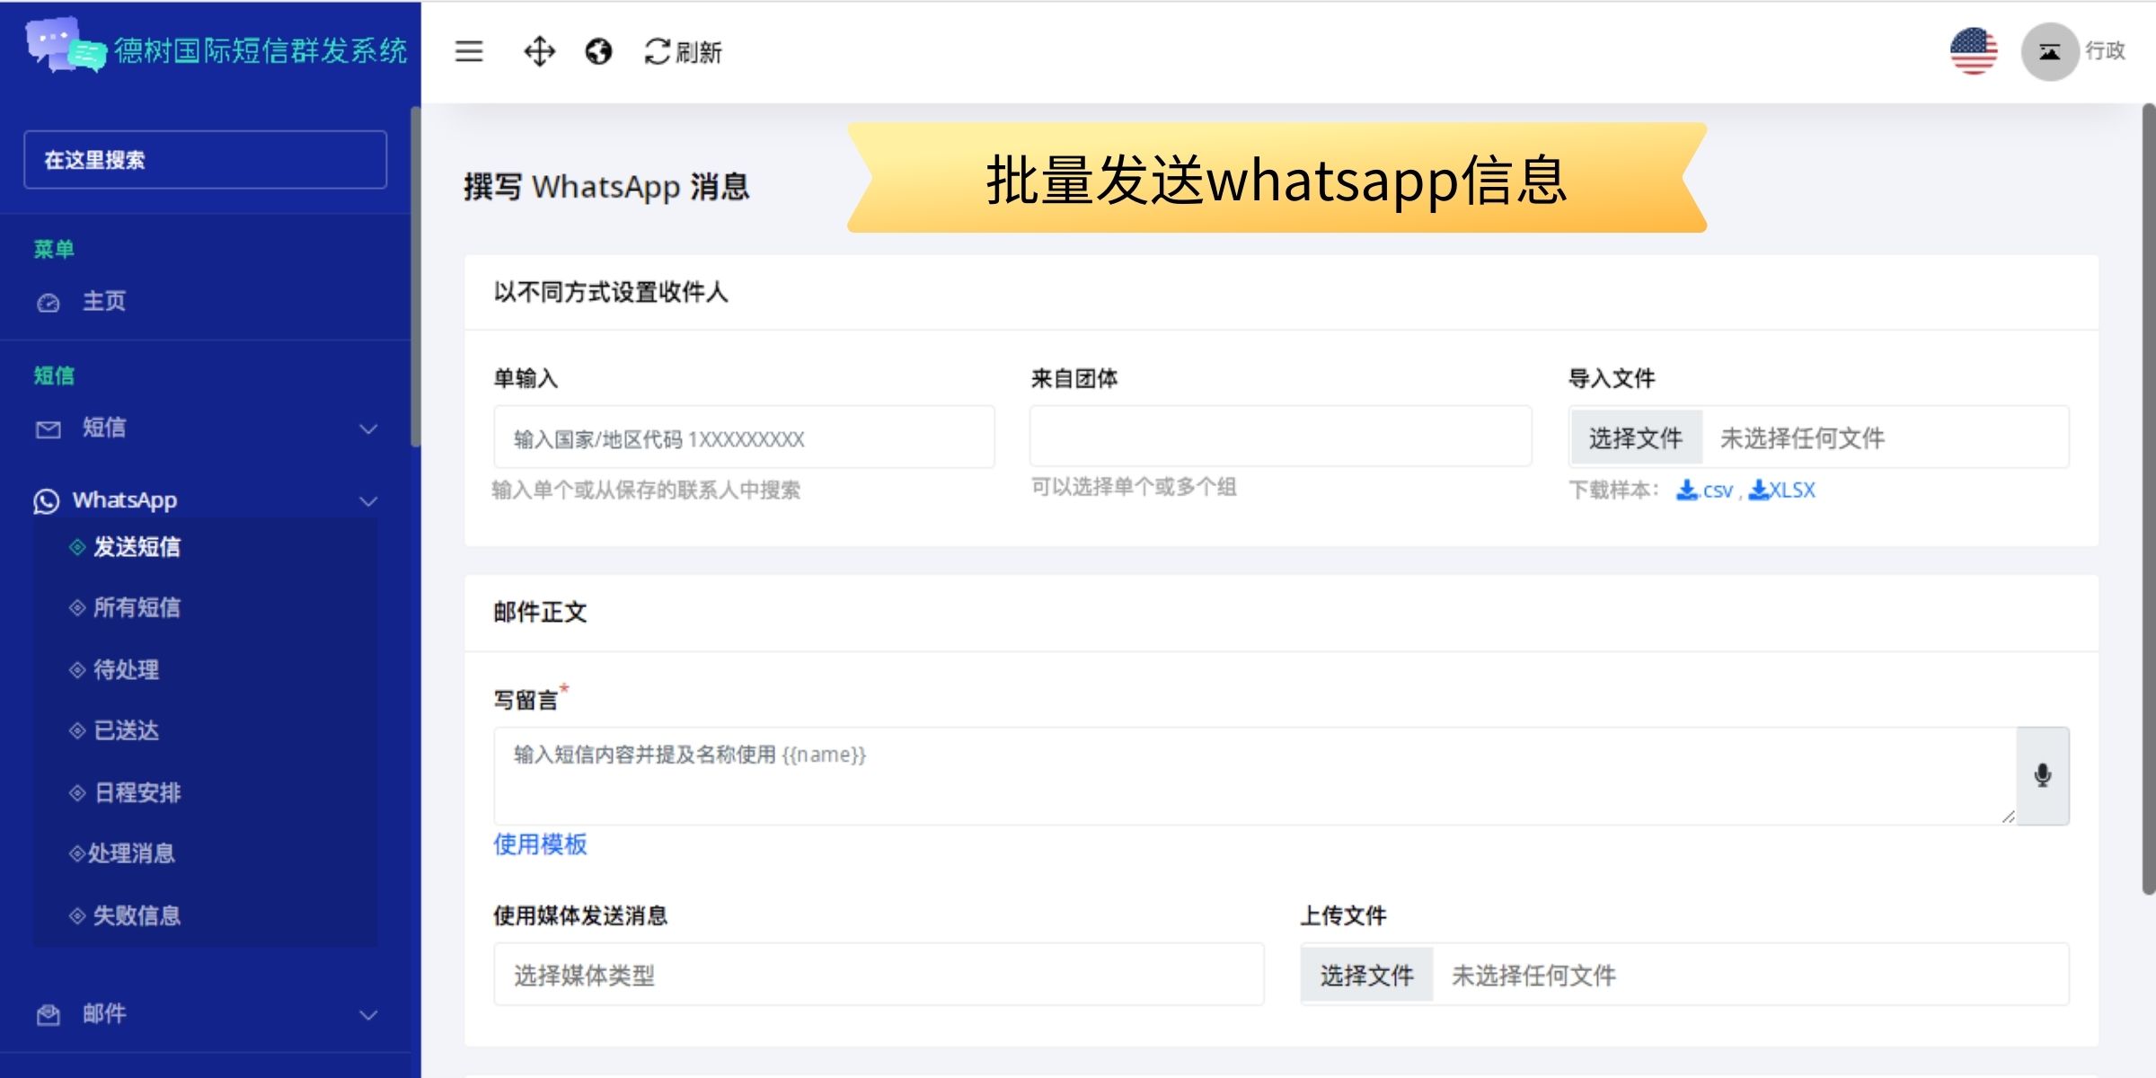2156x1078 pixels.
Task: Open the 选择媒体类型 dropdown
Action: 878,975
